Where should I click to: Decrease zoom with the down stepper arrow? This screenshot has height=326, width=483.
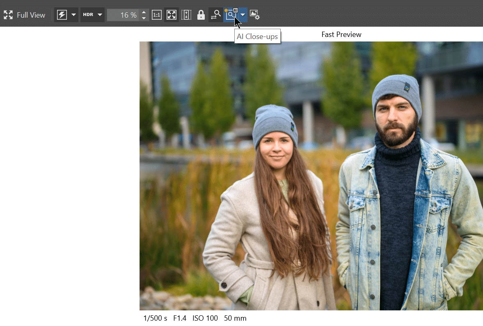pos(144,18)
